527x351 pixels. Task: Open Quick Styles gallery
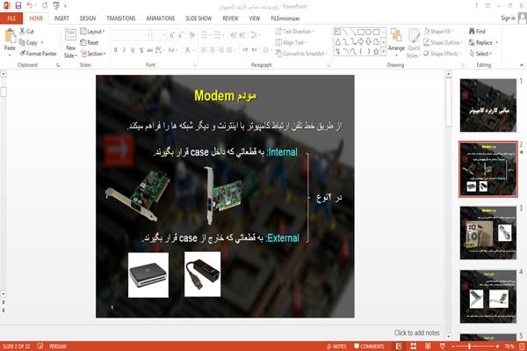tap(414, 43)
